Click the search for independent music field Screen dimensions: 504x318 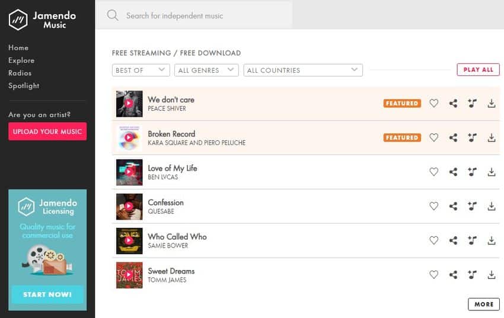(202, 15)
